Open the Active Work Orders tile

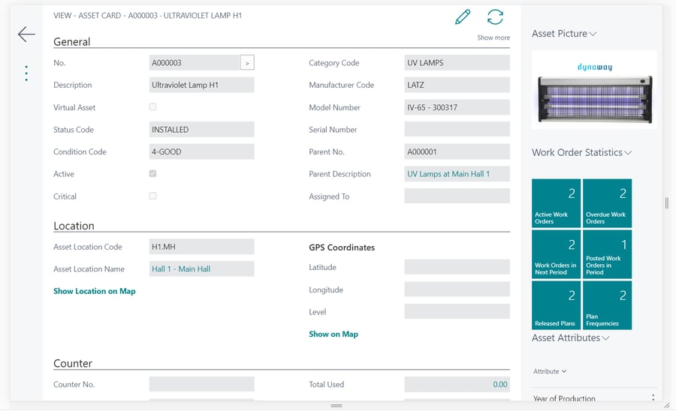(556, 203)
